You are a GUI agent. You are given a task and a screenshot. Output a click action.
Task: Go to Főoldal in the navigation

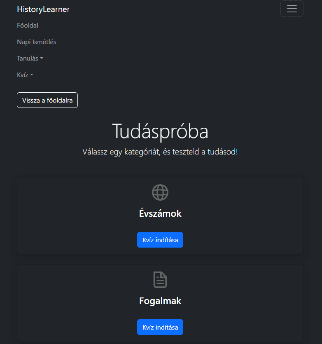(x=28, y=26)
